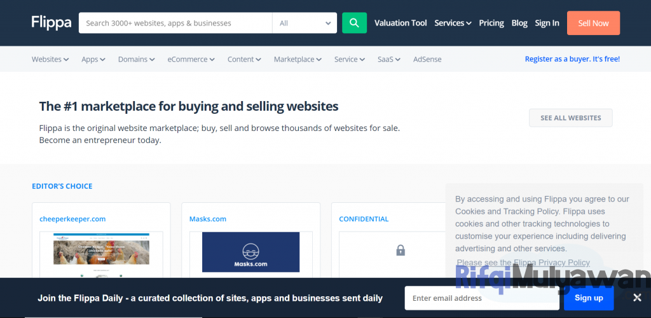Expand the eCommerce category menu
The image size is (651, 318).
191,59
